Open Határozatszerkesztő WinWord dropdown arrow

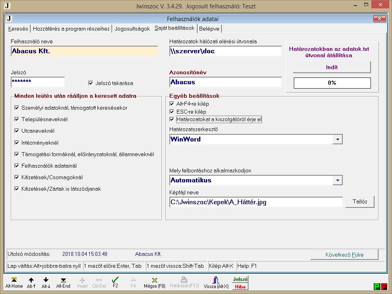click(338, 139)
